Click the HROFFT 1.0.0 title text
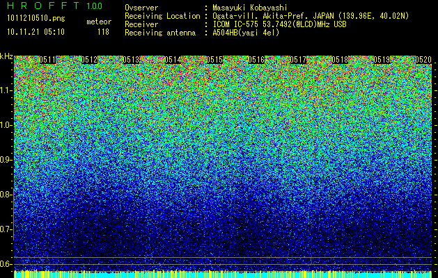 click(x=55, y=6)
